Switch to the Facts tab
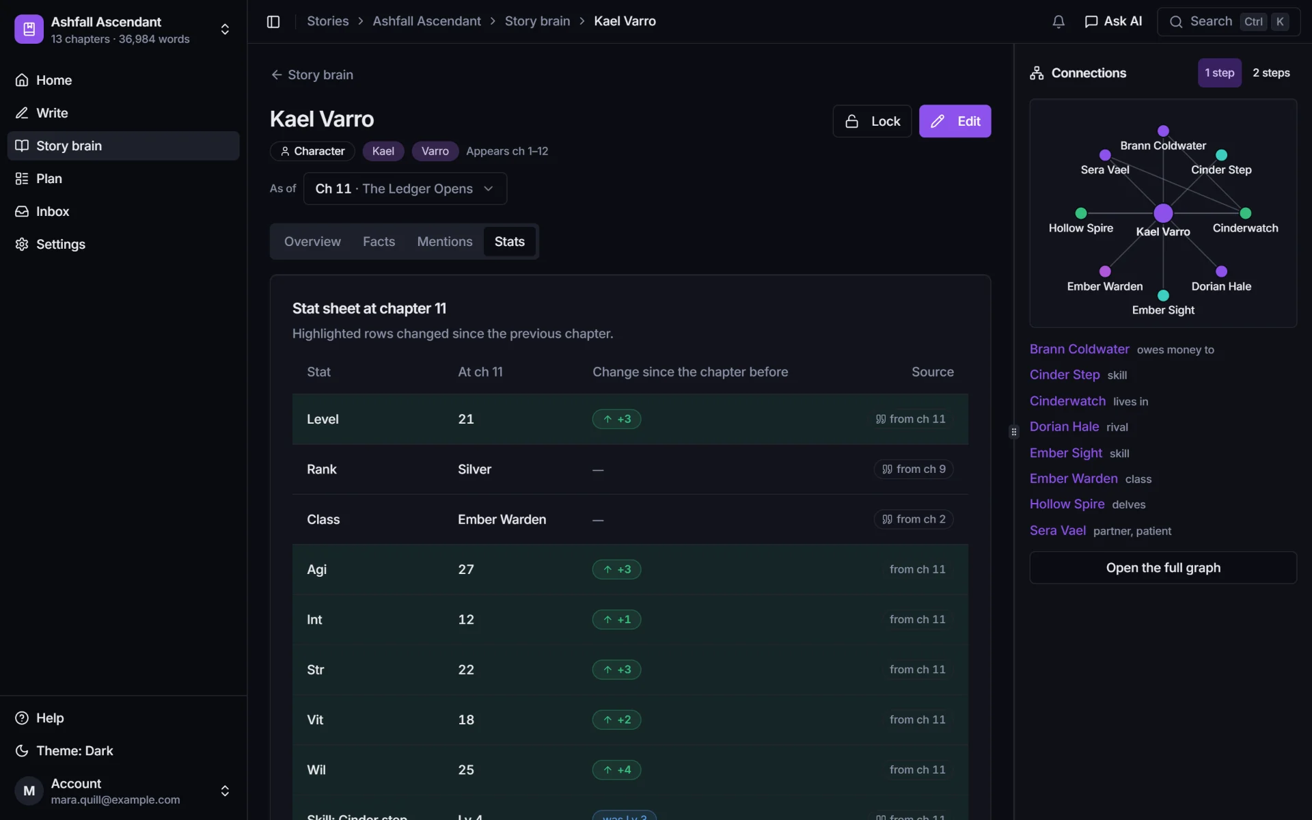The width and height of the screenshot is (1312, 820). coord(379,241)
